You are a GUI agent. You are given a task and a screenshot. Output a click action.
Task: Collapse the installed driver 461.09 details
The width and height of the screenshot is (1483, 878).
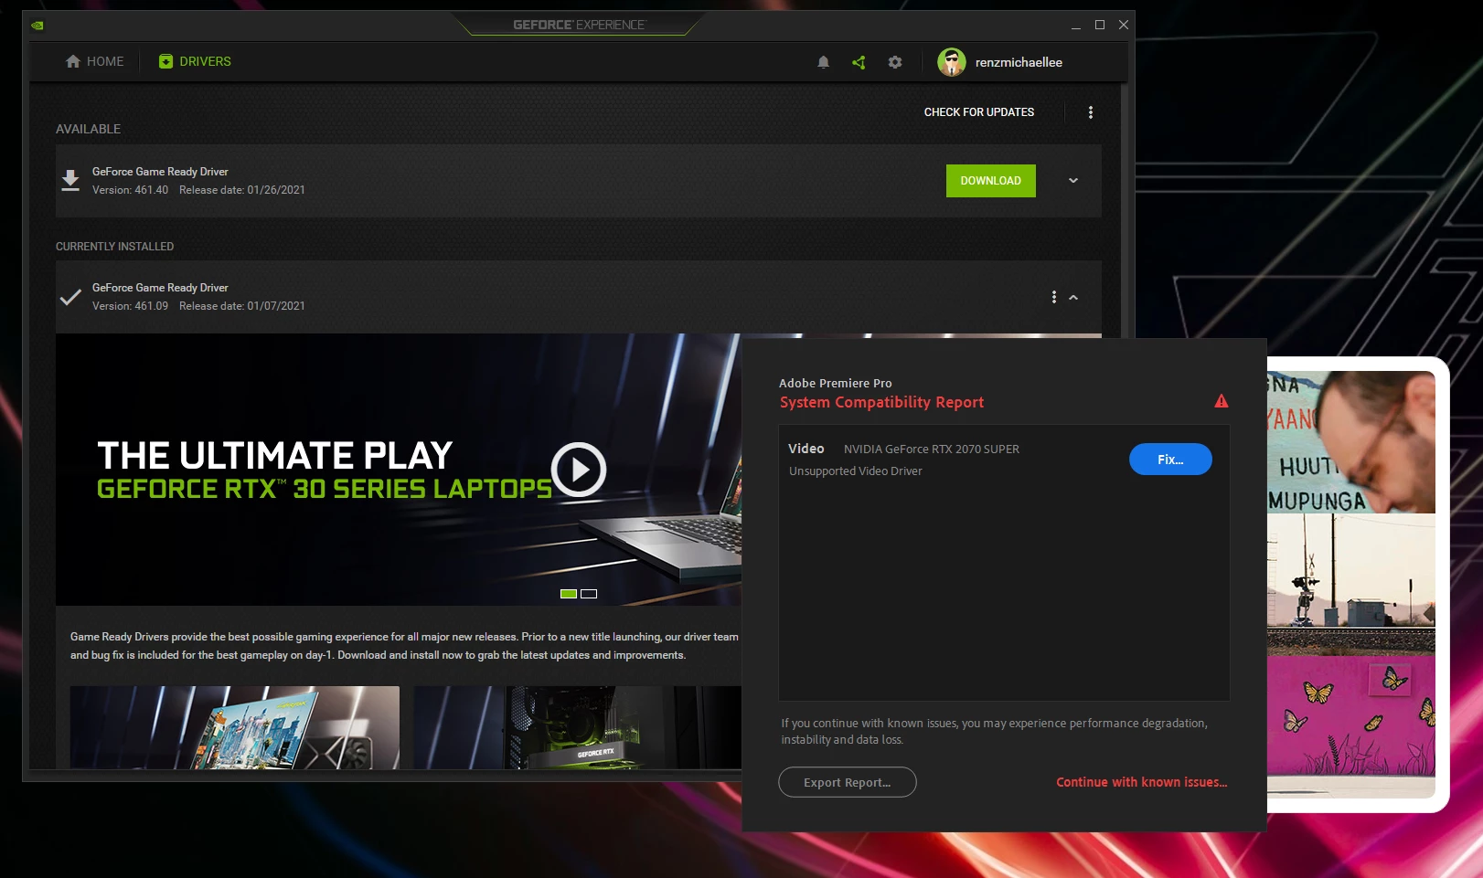pyautogui.click(x=1073, y=297)
